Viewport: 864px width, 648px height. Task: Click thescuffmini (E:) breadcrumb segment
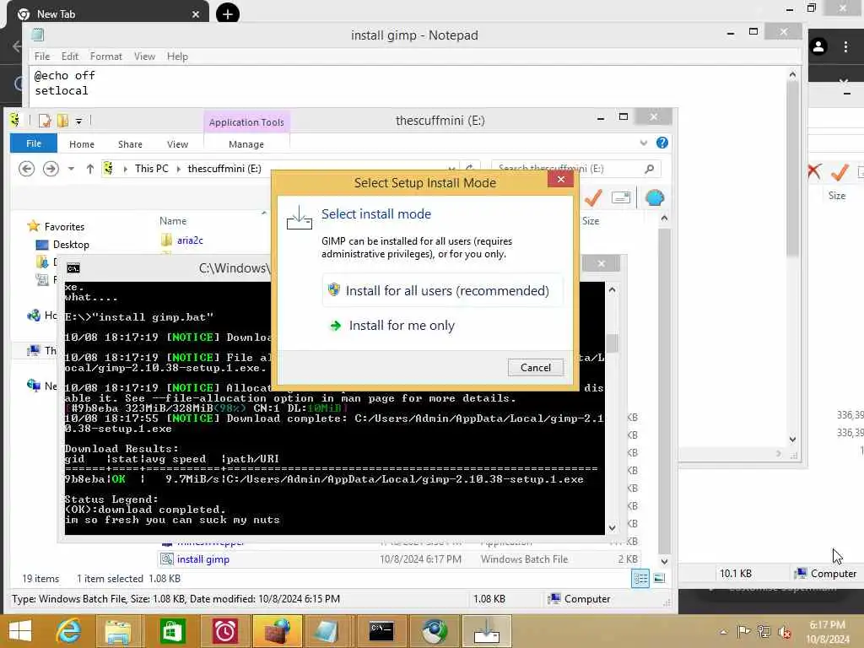[x=224, y=169]
